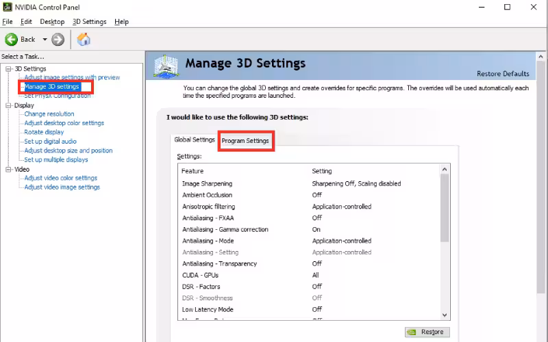The height and width of the screenshot is (342, 548).
Task: Select the CUDA - GPUs row
Action: click(x=309, y=276)
